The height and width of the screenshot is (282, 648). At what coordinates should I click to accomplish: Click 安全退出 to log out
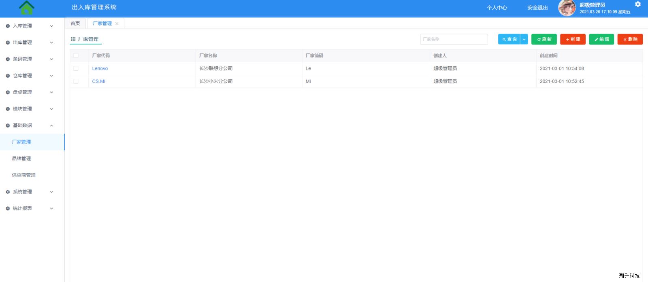click(537, 8)
